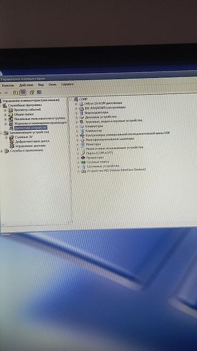The width and height of the screenshot is (197, 351).
Task: Expand the Службы и приложения node
Action: point(2,151)
